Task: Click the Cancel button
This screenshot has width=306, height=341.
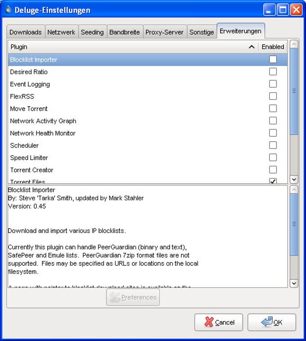Action: click(219, 322)
